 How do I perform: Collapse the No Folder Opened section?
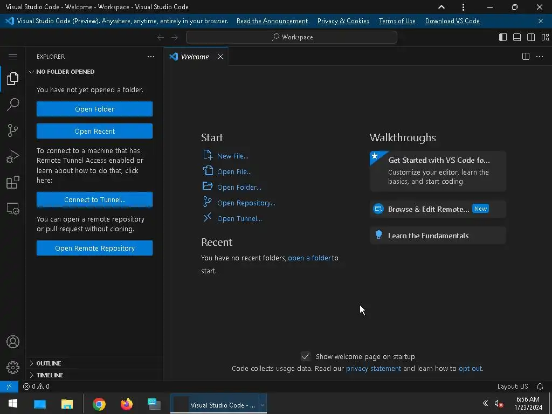(x=94, y=72)
